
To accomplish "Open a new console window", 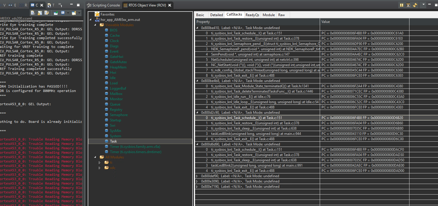I will point(74,13).
